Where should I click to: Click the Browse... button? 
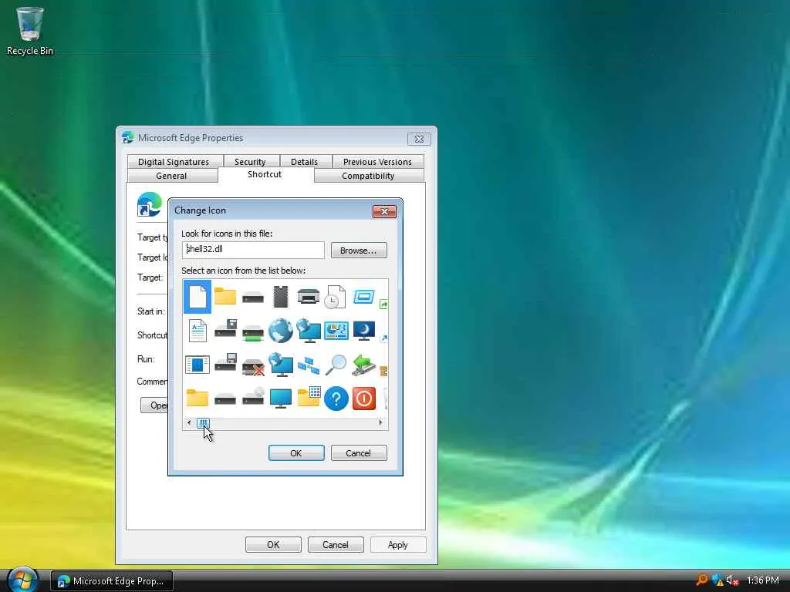point(359,251)
